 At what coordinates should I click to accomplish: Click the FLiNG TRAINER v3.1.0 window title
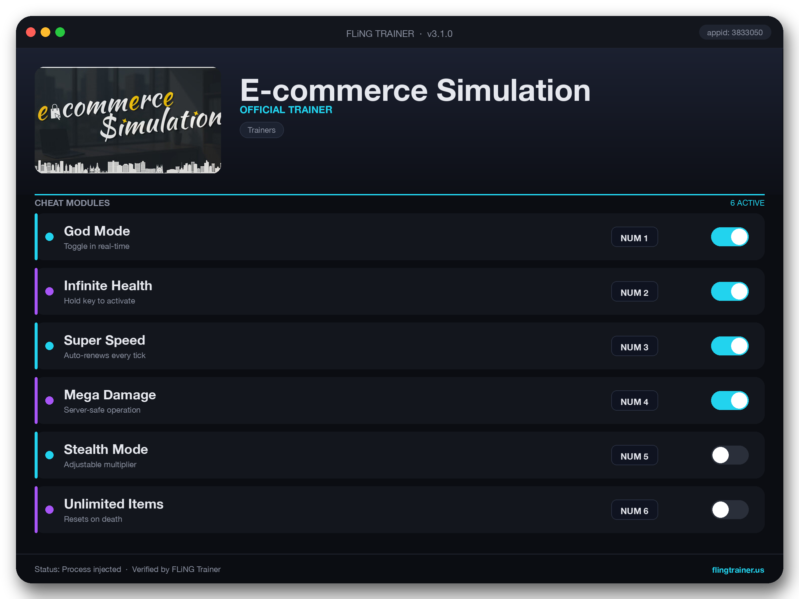399,34
